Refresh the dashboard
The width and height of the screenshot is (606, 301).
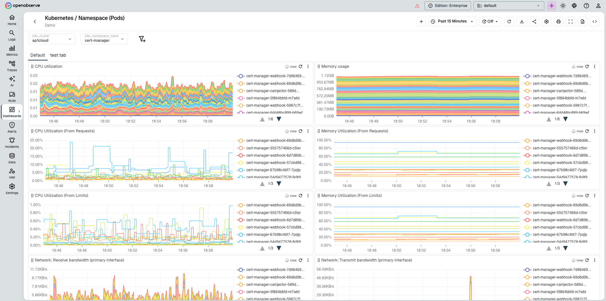509,22
